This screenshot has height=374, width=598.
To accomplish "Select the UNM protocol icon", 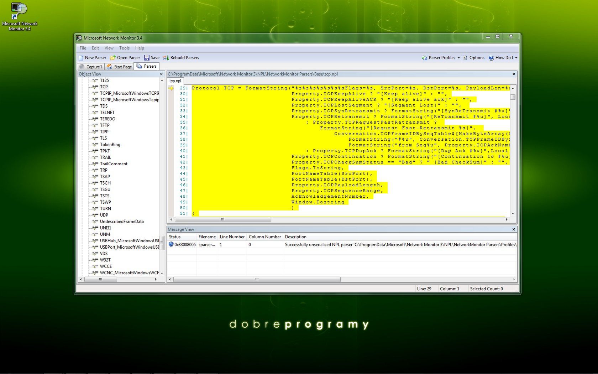I will (95, 234).
